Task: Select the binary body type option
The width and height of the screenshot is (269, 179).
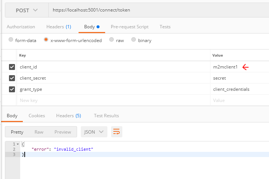Action: coord(134,40)
